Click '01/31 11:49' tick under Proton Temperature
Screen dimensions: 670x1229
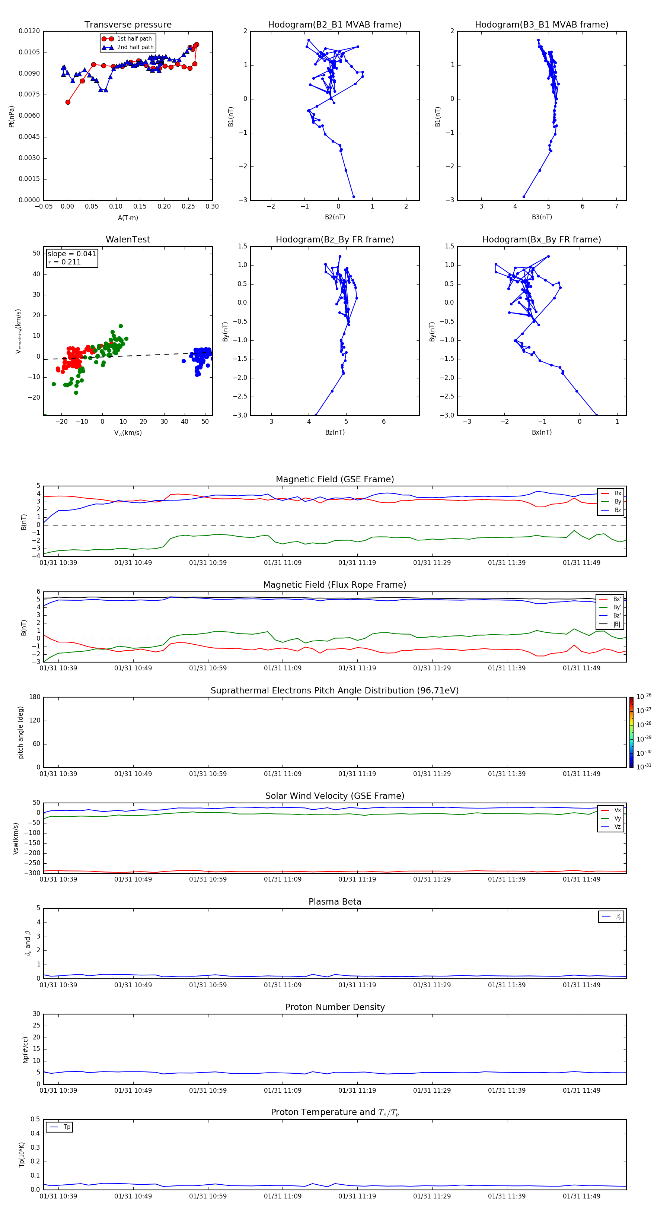581,1196
